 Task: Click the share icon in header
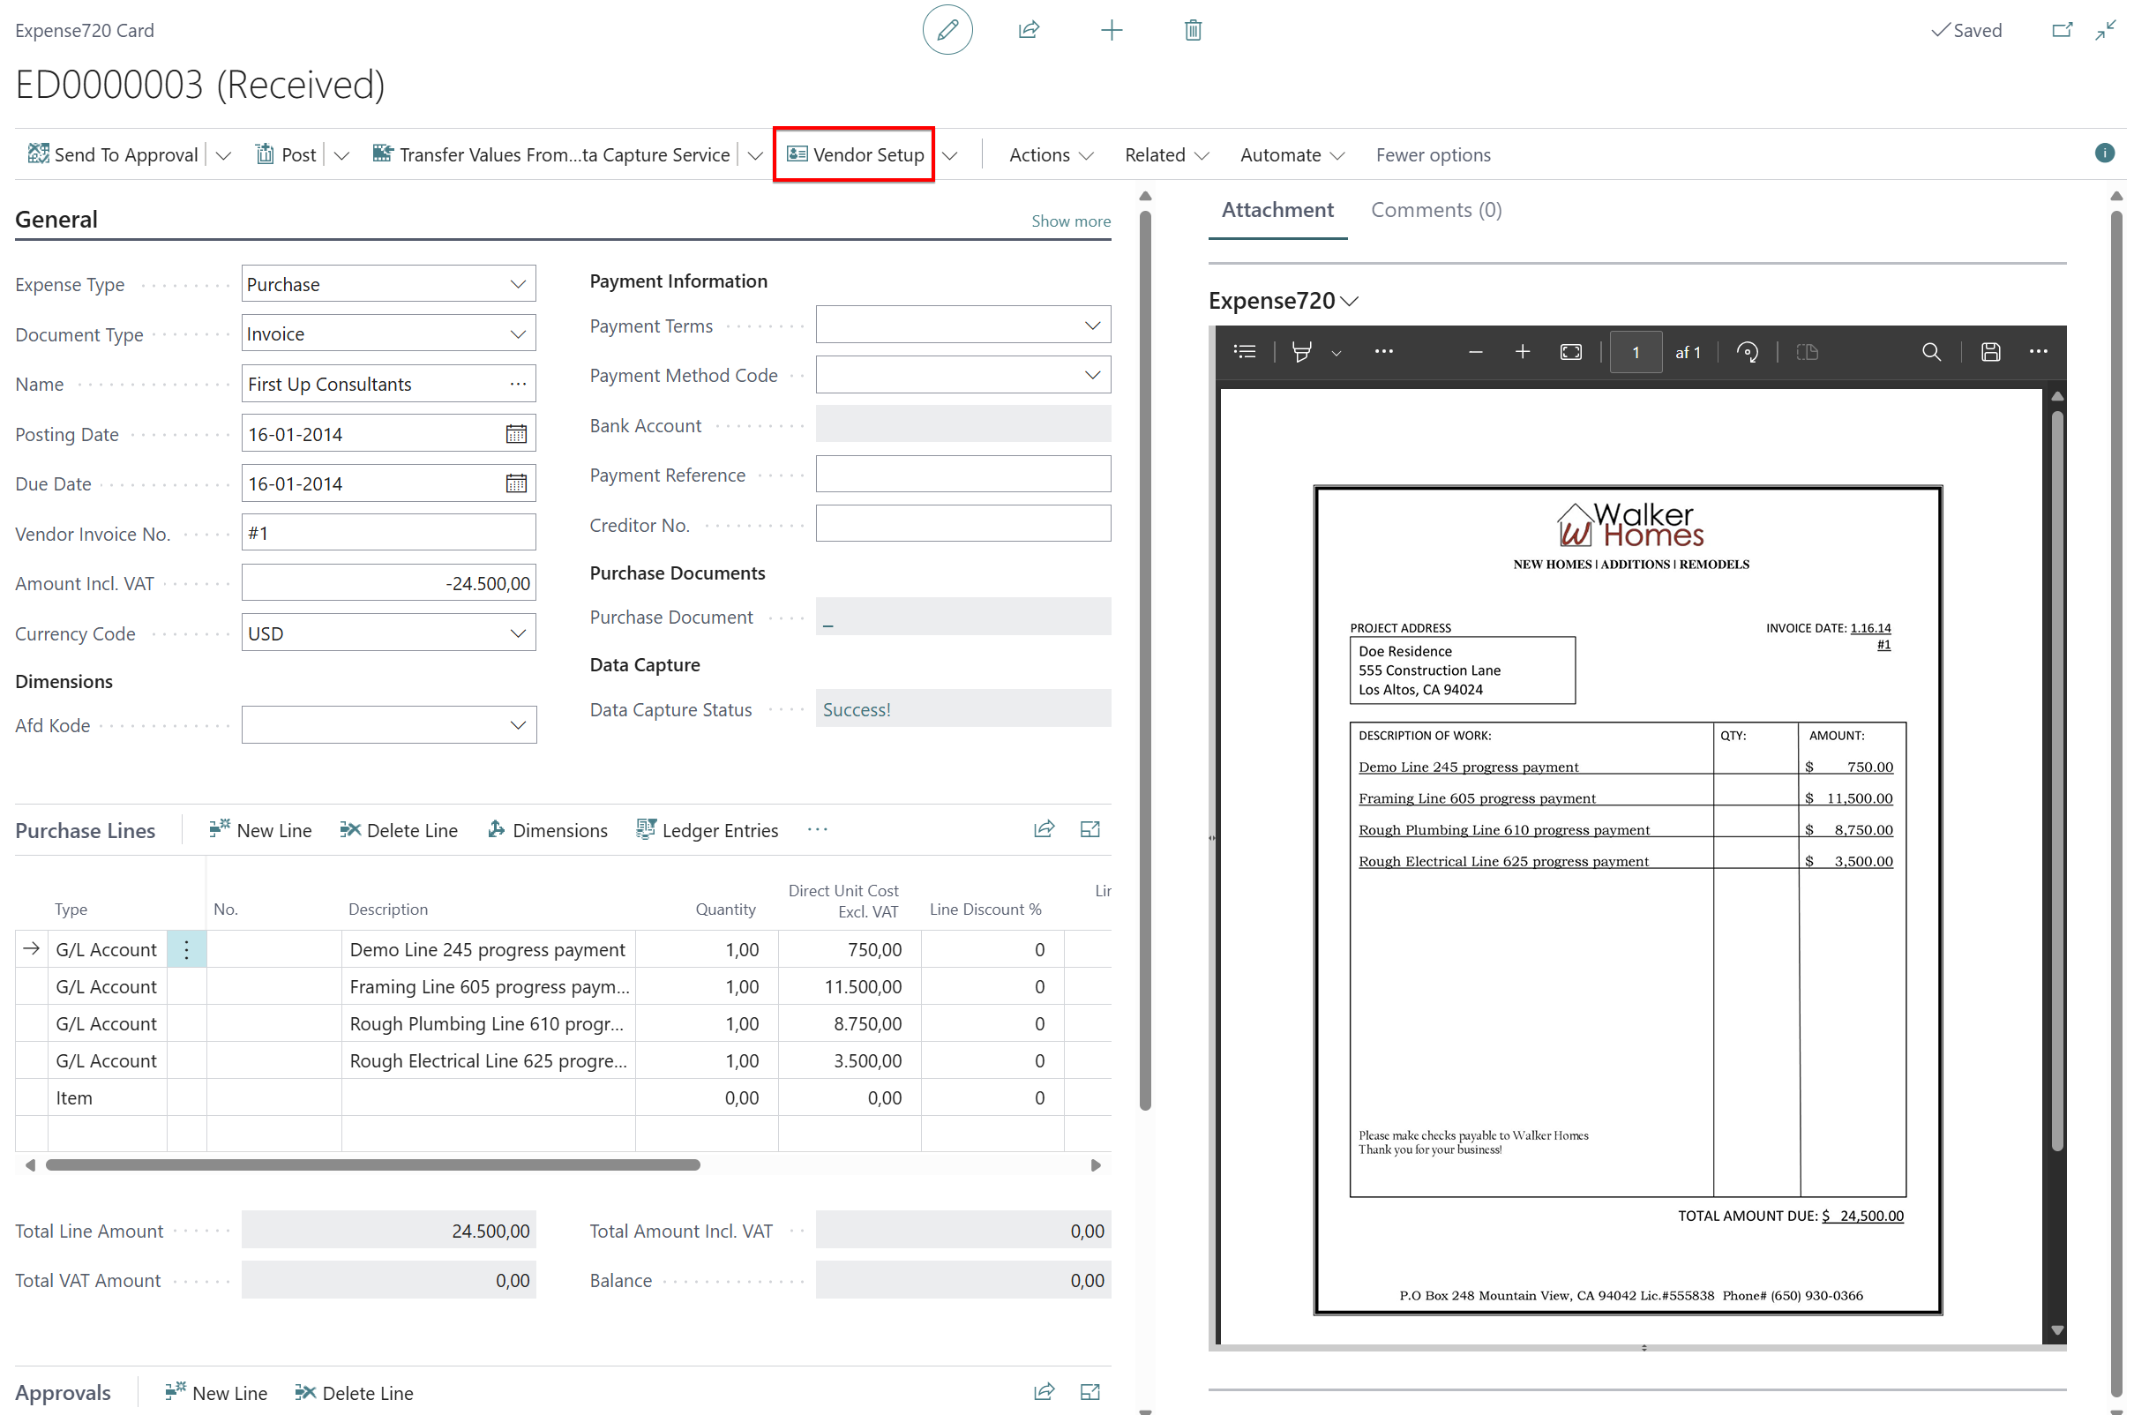(x=1029, y=30)
